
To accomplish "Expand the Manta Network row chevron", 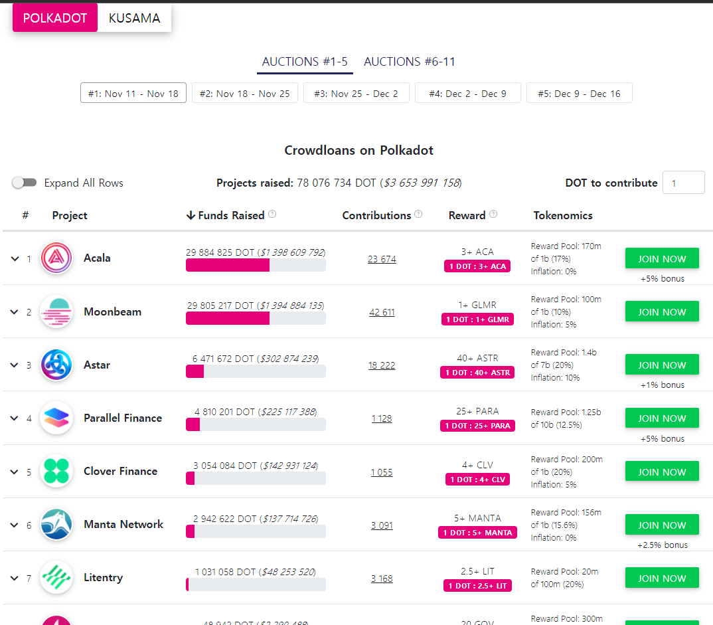I will point(15,525).
